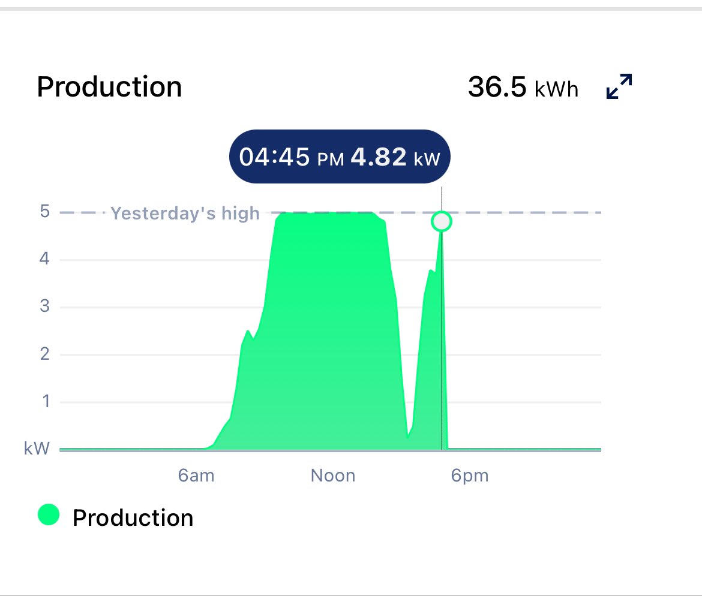The image size is (702, 596).
Task: Click the Noon axis label
Action: coord(333,475)
